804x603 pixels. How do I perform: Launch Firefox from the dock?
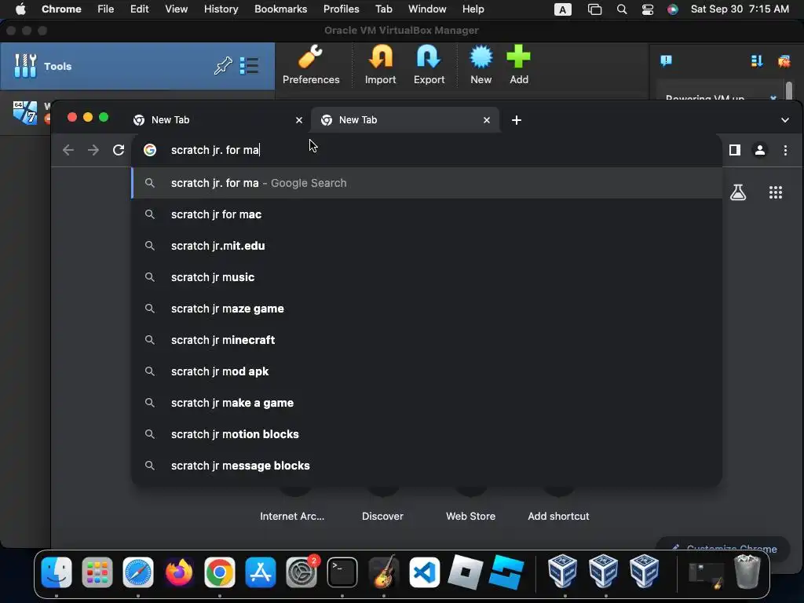(x=179, y=572)
